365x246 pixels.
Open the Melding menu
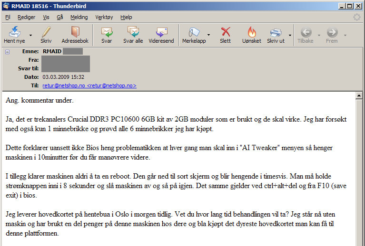pyautogui.click(x=79, y=17)
